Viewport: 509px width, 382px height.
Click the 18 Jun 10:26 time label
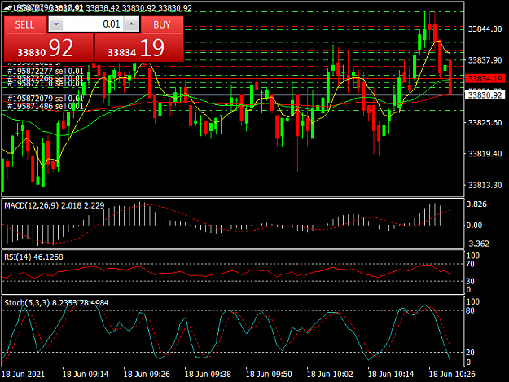pos(452,374)
